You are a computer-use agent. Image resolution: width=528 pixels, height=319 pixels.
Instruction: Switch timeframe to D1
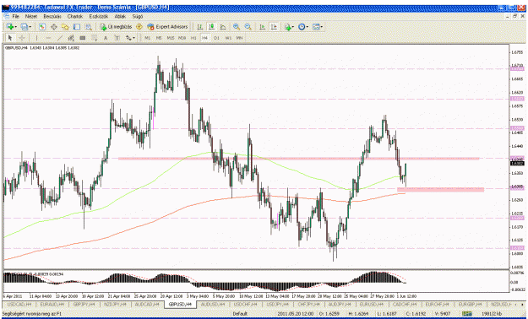pos(216,38)
